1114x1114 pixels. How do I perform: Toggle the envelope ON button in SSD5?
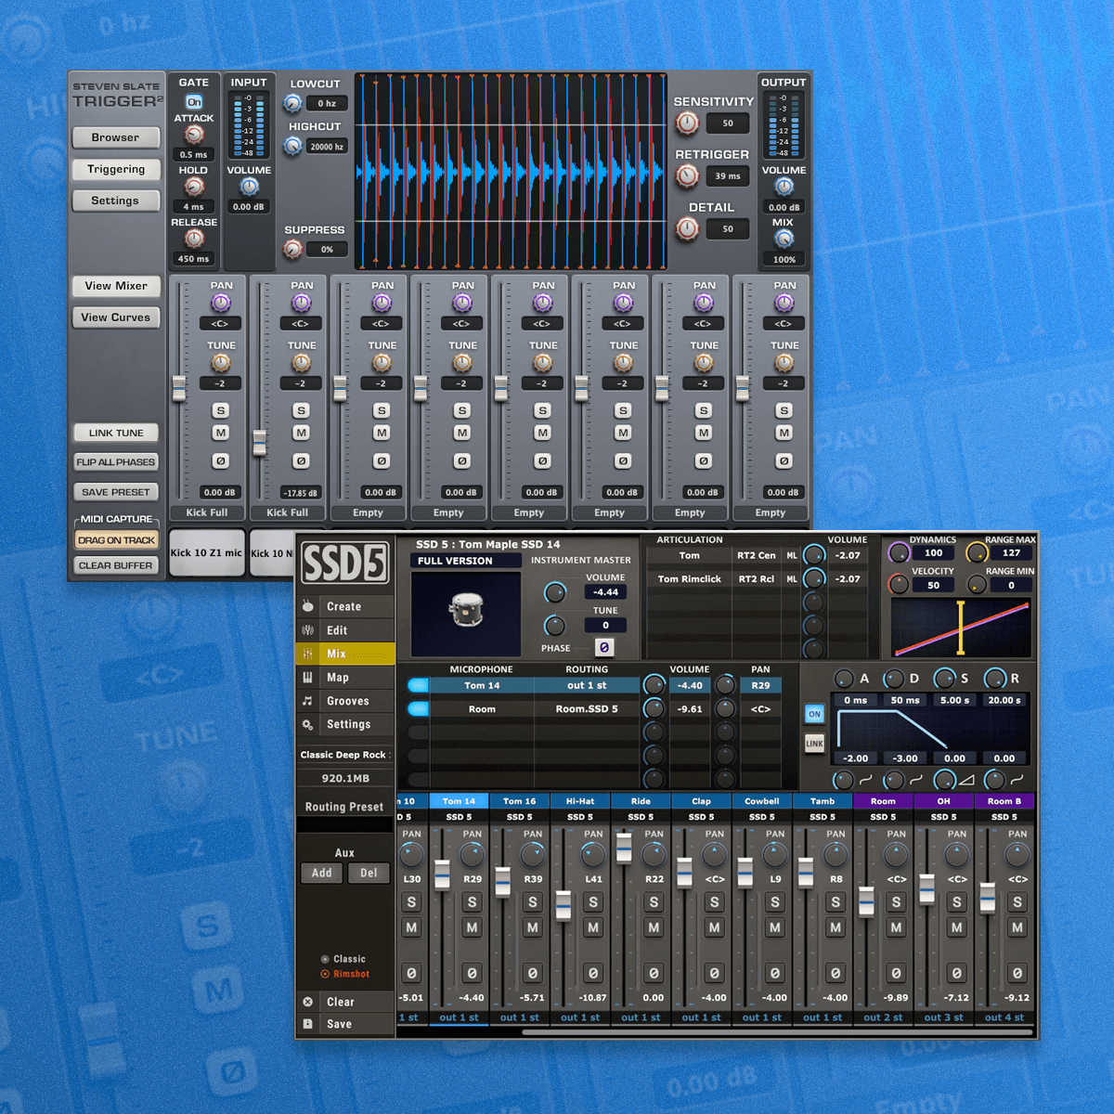(x=814, y=714)
